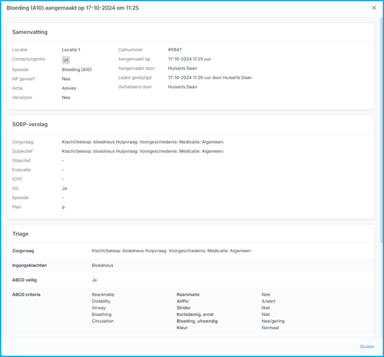Screen dimensions: 384x357
Task: Click call number #5947
Action: pos(175,49)
